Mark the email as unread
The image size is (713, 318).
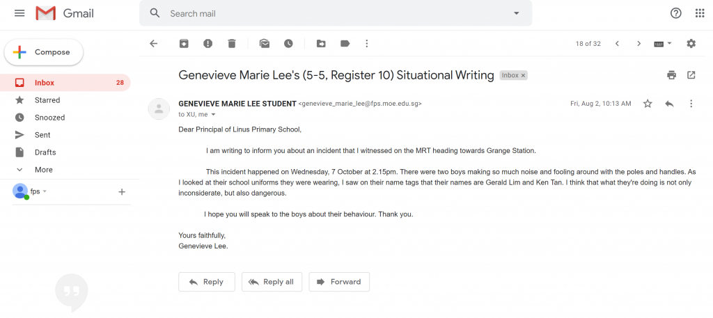point(264,44)
